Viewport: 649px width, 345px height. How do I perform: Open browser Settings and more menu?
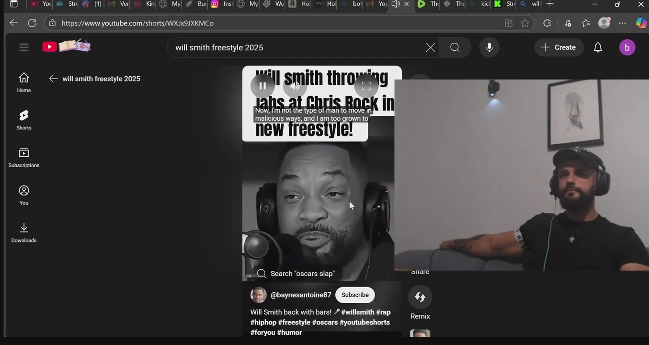click(x=622, y=23)
